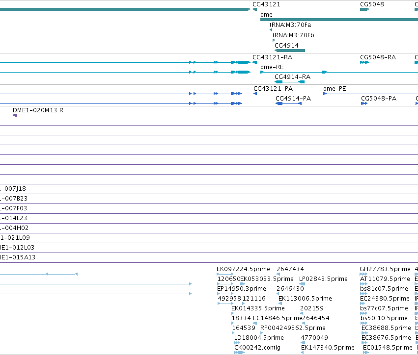
Task: Click the 2647434 feature label
Action: (x=290, y=269)
